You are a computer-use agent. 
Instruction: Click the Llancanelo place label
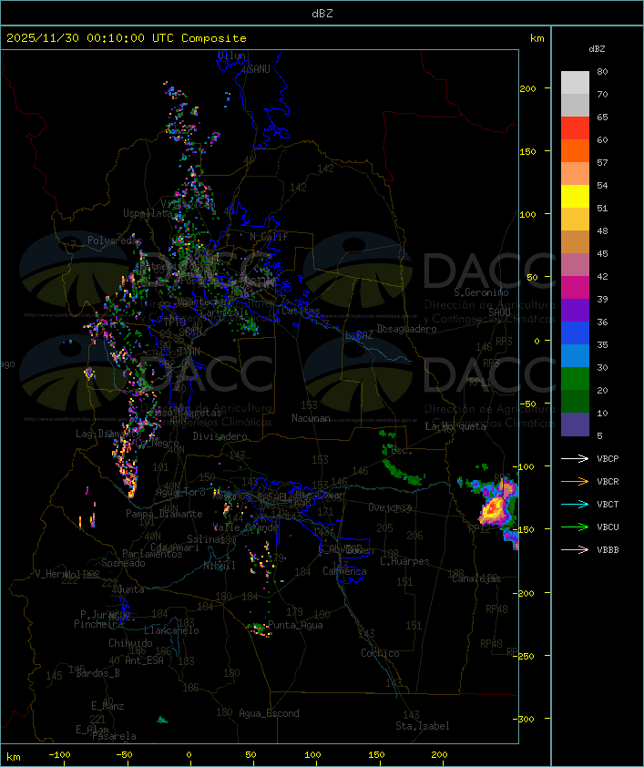point(171,630)
